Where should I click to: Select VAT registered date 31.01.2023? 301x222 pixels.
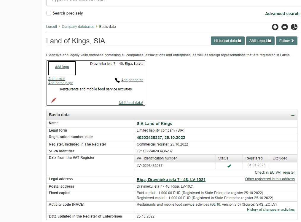click(x=256, y=165)
